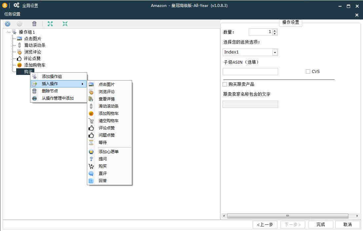Go back with <上一步 button
Image resolution: width=363 pixels, height=231 pixels.
click(265, 224)
